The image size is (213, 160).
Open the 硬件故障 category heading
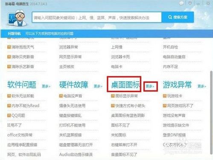pos(74,84)
